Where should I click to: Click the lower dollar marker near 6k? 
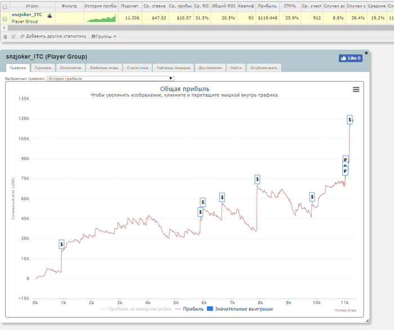pos(200,212)
